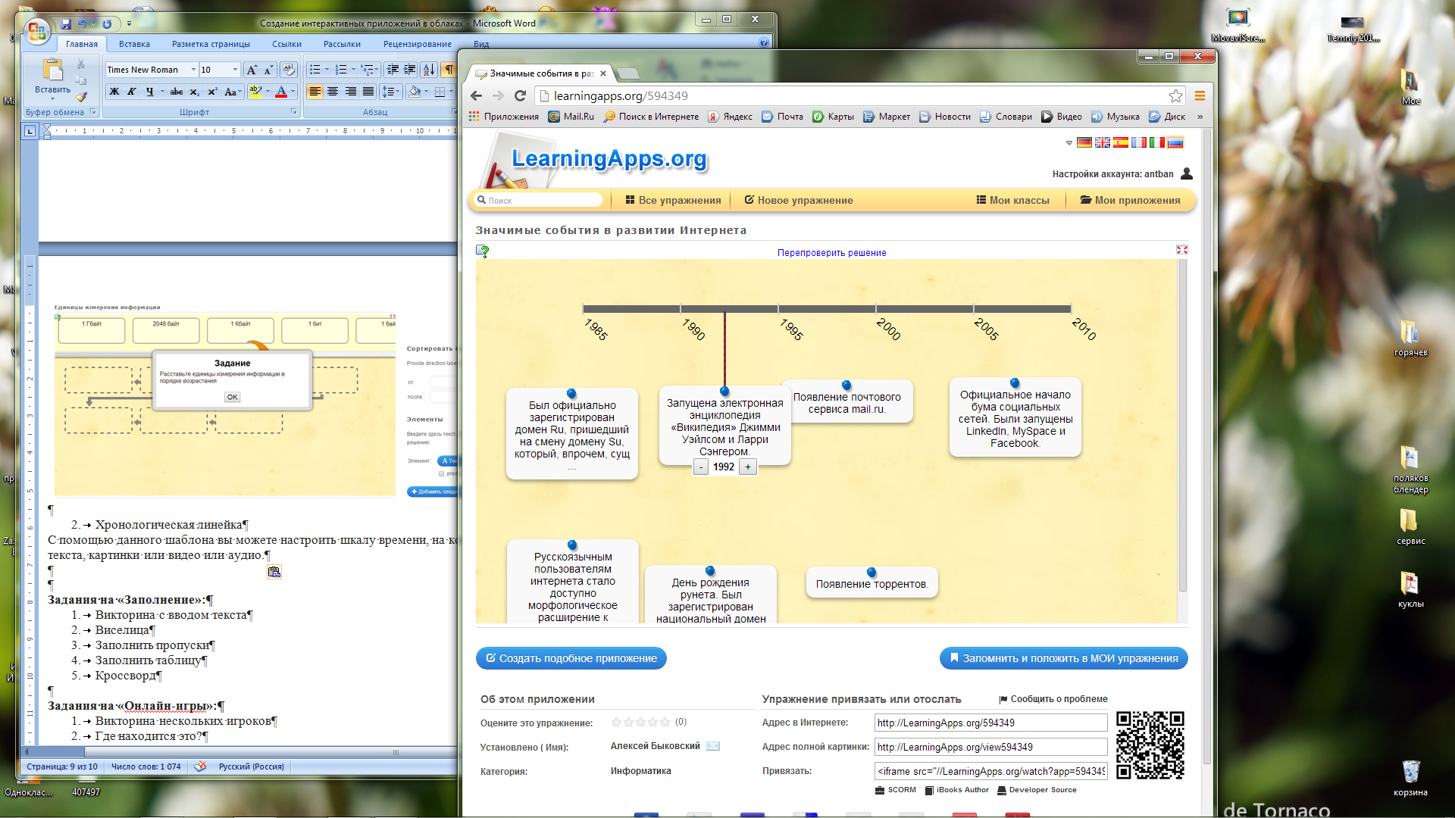Open the Chrome hamburger menu

pyautogui.click(x=1200, y=95)
